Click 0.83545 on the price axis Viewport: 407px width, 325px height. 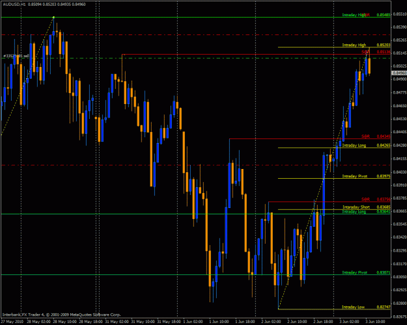click(x=400, y=224)
